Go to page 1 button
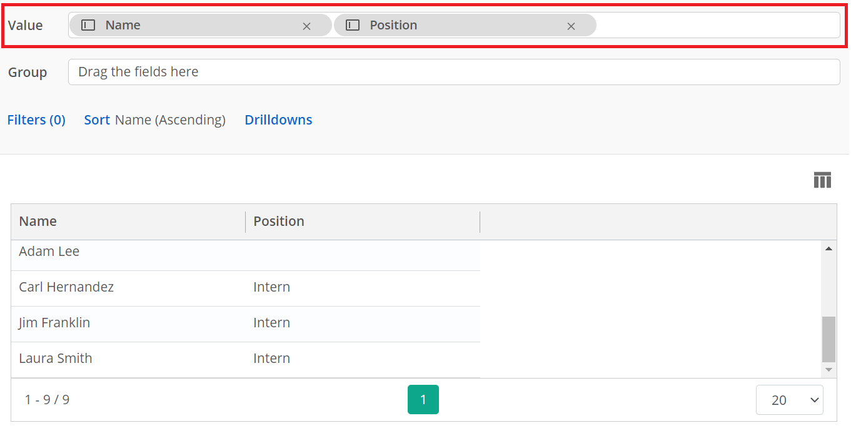Screen dimensions: 851x433 (423, 400)
